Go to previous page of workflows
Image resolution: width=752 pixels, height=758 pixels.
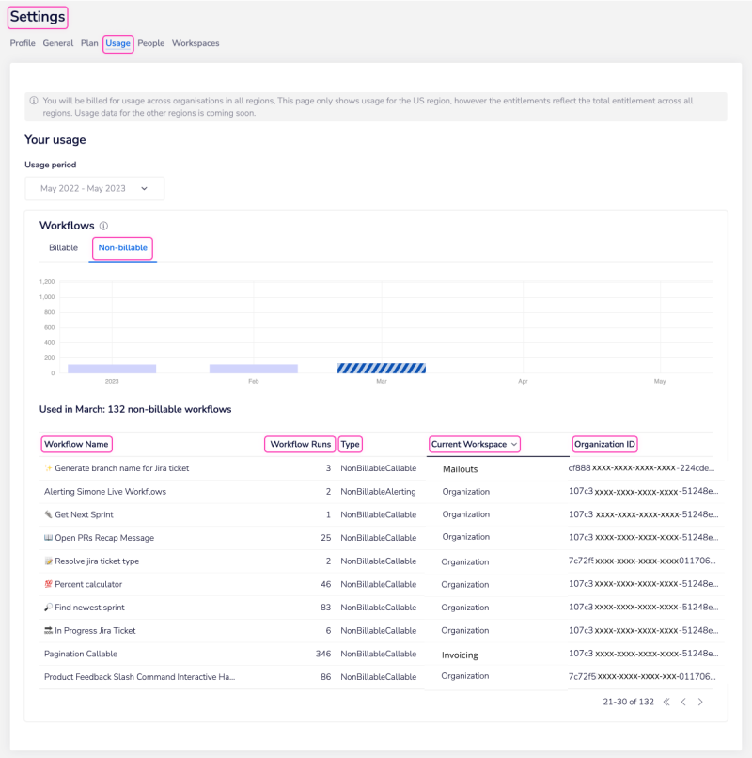[683, 702]
